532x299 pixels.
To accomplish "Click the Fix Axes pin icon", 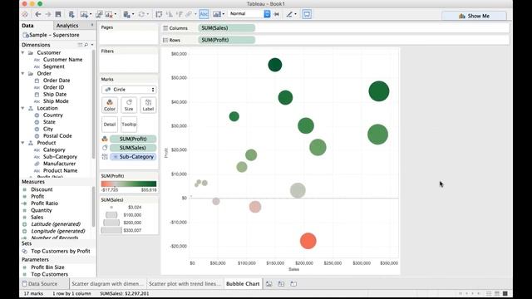I will [x=277, y=14].
